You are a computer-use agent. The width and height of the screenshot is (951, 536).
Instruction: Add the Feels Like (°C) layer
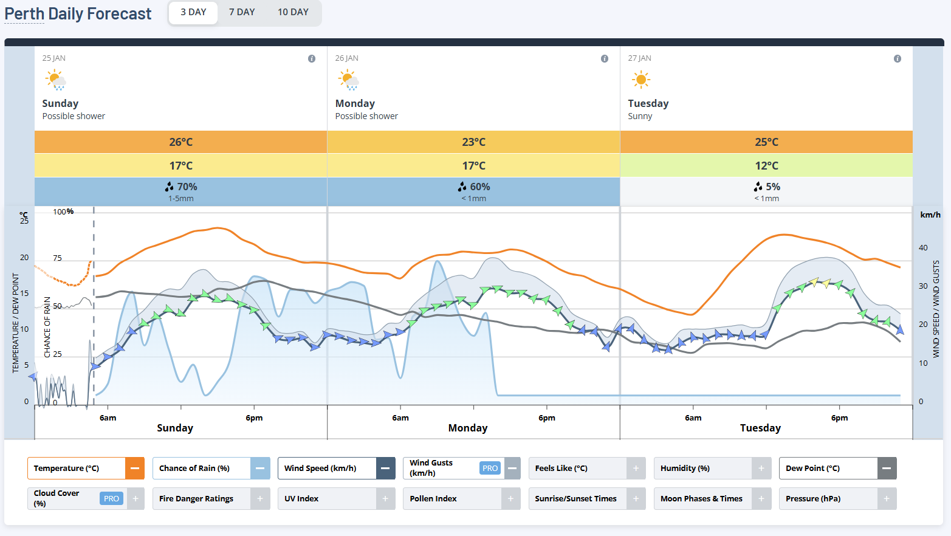(636, 468)
